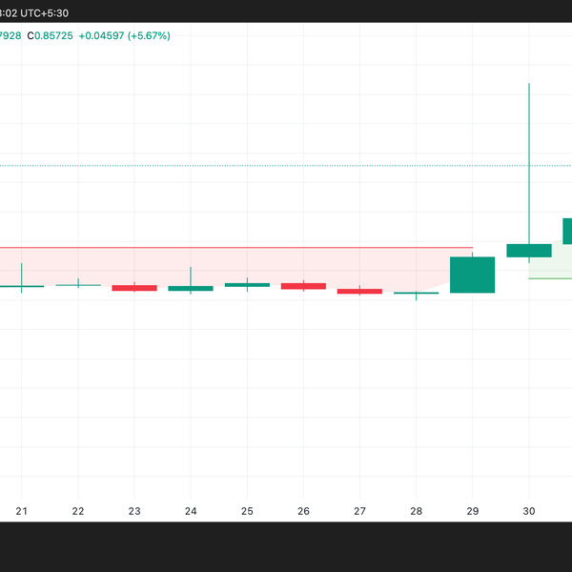572x572 pixels.
Task: Click date label 30 on time axis
Action: pyautogui.click(x=529, y=511)
